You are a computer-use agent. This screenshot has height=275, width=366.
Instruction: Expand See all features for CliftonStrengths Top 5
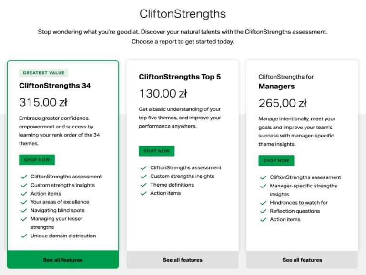(x=183, y=260)
